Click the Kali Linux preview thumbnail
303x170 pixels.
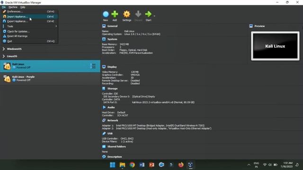[x=275, y=46]
